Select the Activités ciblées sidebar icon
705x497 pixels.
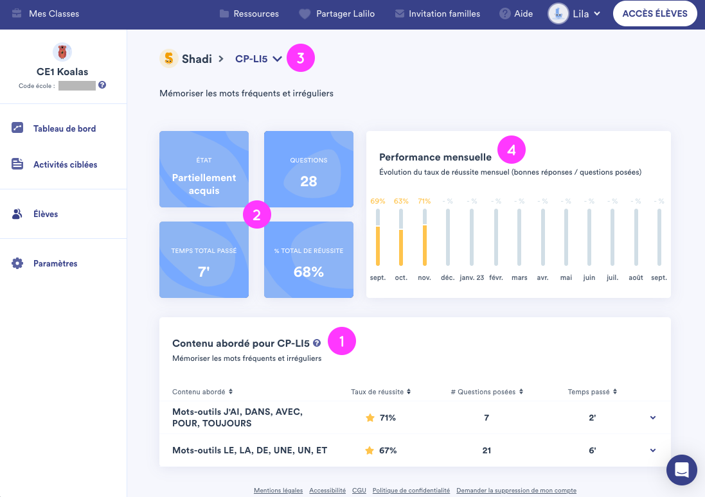[17, 164]
